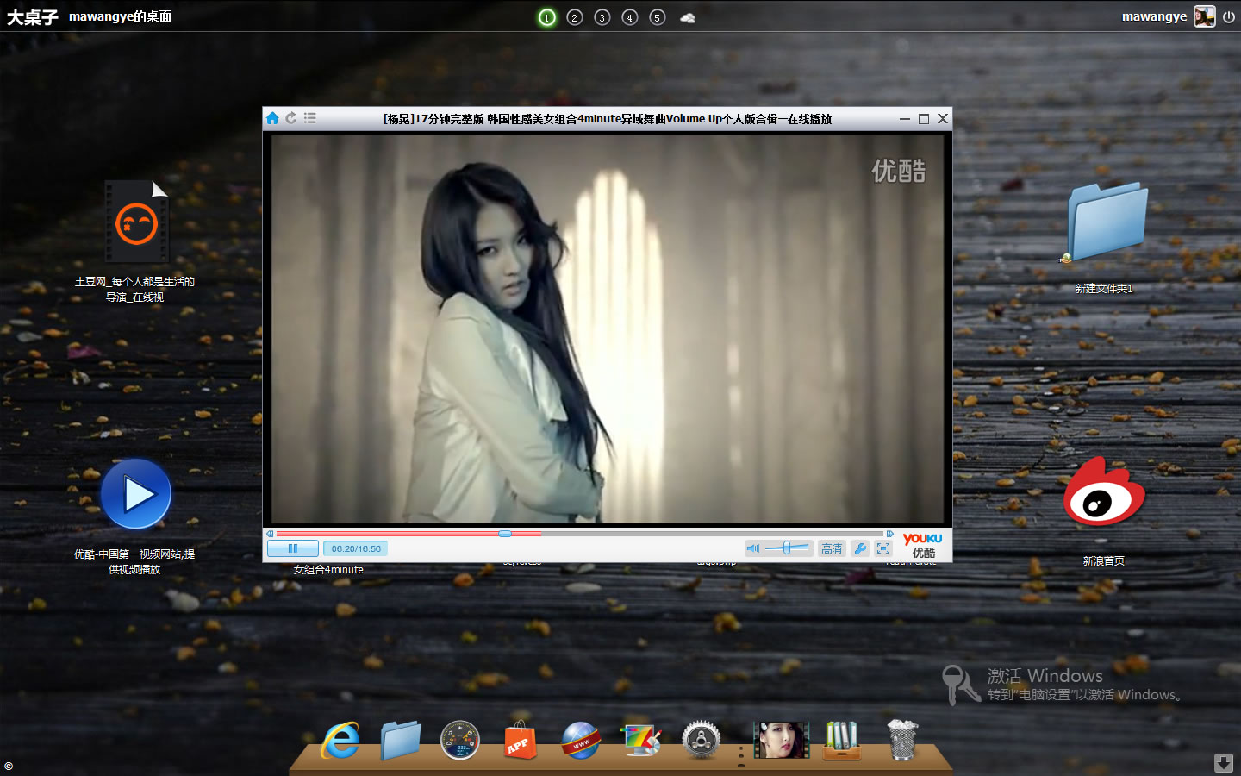The image size is (1241, 776).
Task: Click the 大桌子 logo
Action: (x=33, y=17)
